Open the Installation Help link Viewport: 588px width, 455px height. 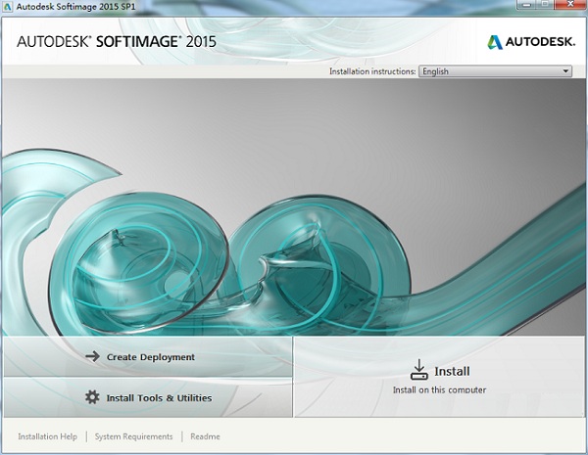[48, 436]
